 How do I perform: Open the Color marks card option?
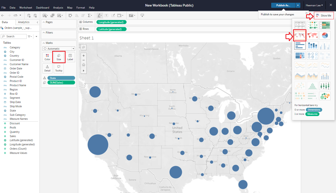coord(47,57)
